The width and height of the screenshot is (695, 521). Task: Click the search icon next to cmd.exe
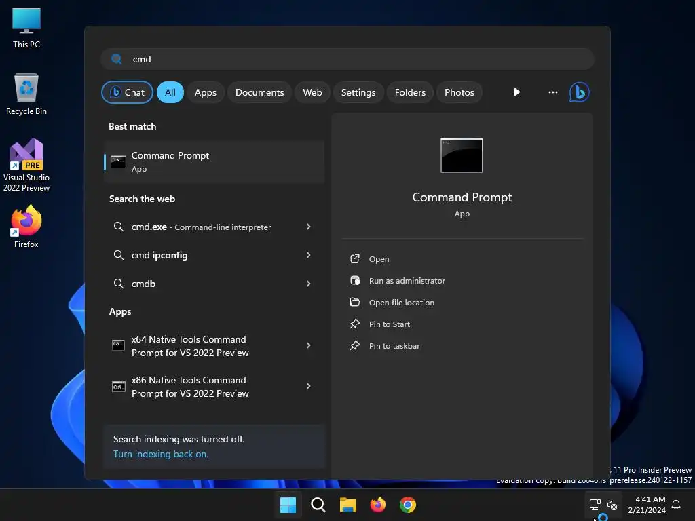[x=118, y=227]
